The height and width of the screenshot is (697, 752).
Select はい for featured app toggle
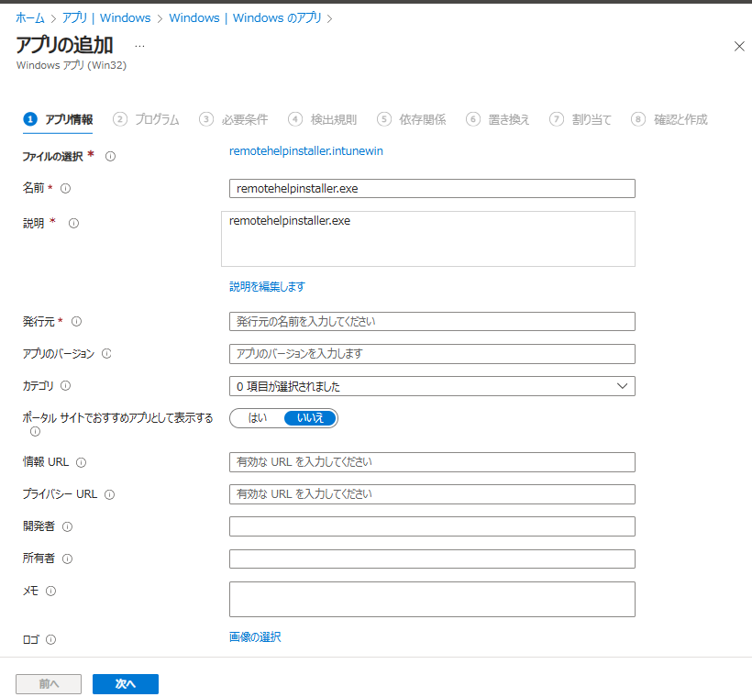[x=258, y=418]
